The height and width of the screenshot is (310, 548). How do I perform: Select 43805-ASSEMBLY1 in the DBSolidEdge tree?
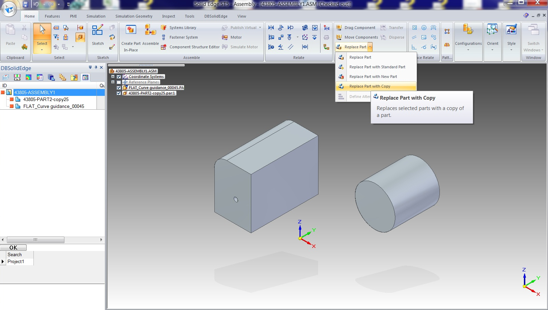click(x=34, y=92)
